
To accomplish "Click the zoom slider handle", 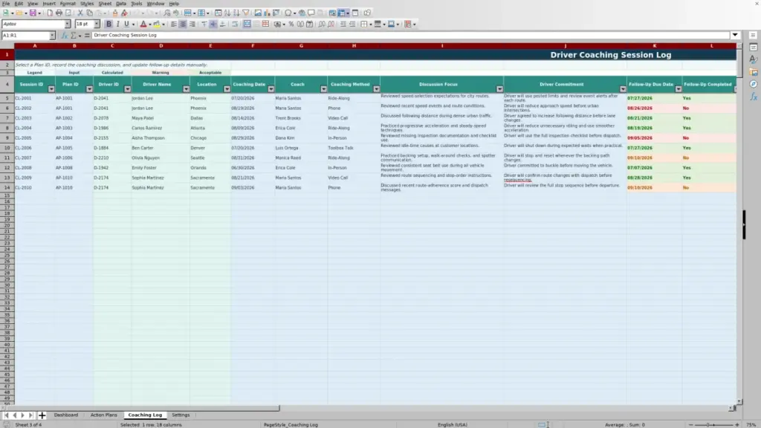I will 707,424.
